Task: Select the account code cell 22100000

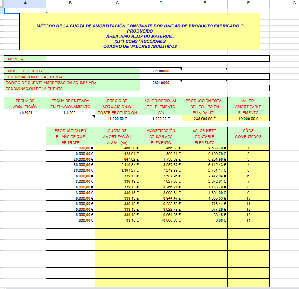Action: tap(161, 71)
